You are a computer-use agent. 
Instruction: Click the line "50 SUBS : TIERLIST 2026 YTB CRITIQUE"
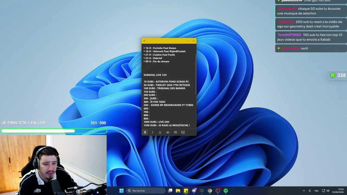tap(167, 85)
